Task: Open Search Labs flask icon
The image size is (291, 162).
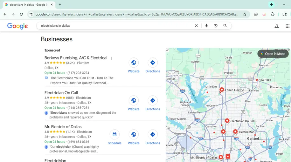Action: tap(276, 26)
